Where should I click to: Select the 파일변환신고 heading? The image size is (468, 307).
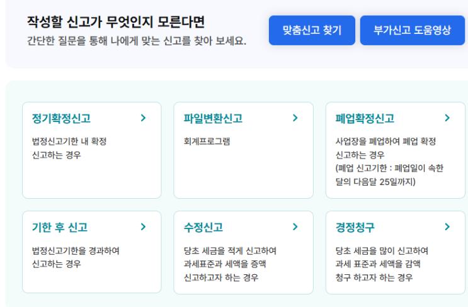[213, 119]
